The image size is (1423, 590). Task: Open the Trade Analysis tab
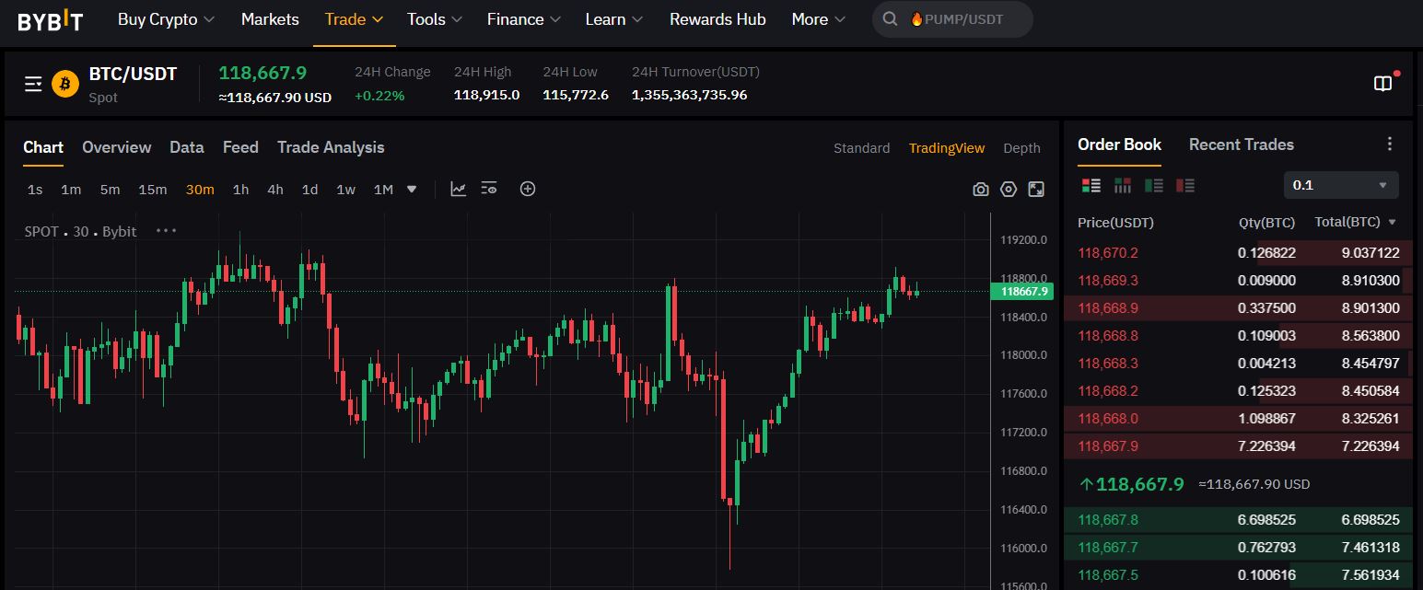coord(331,147)
